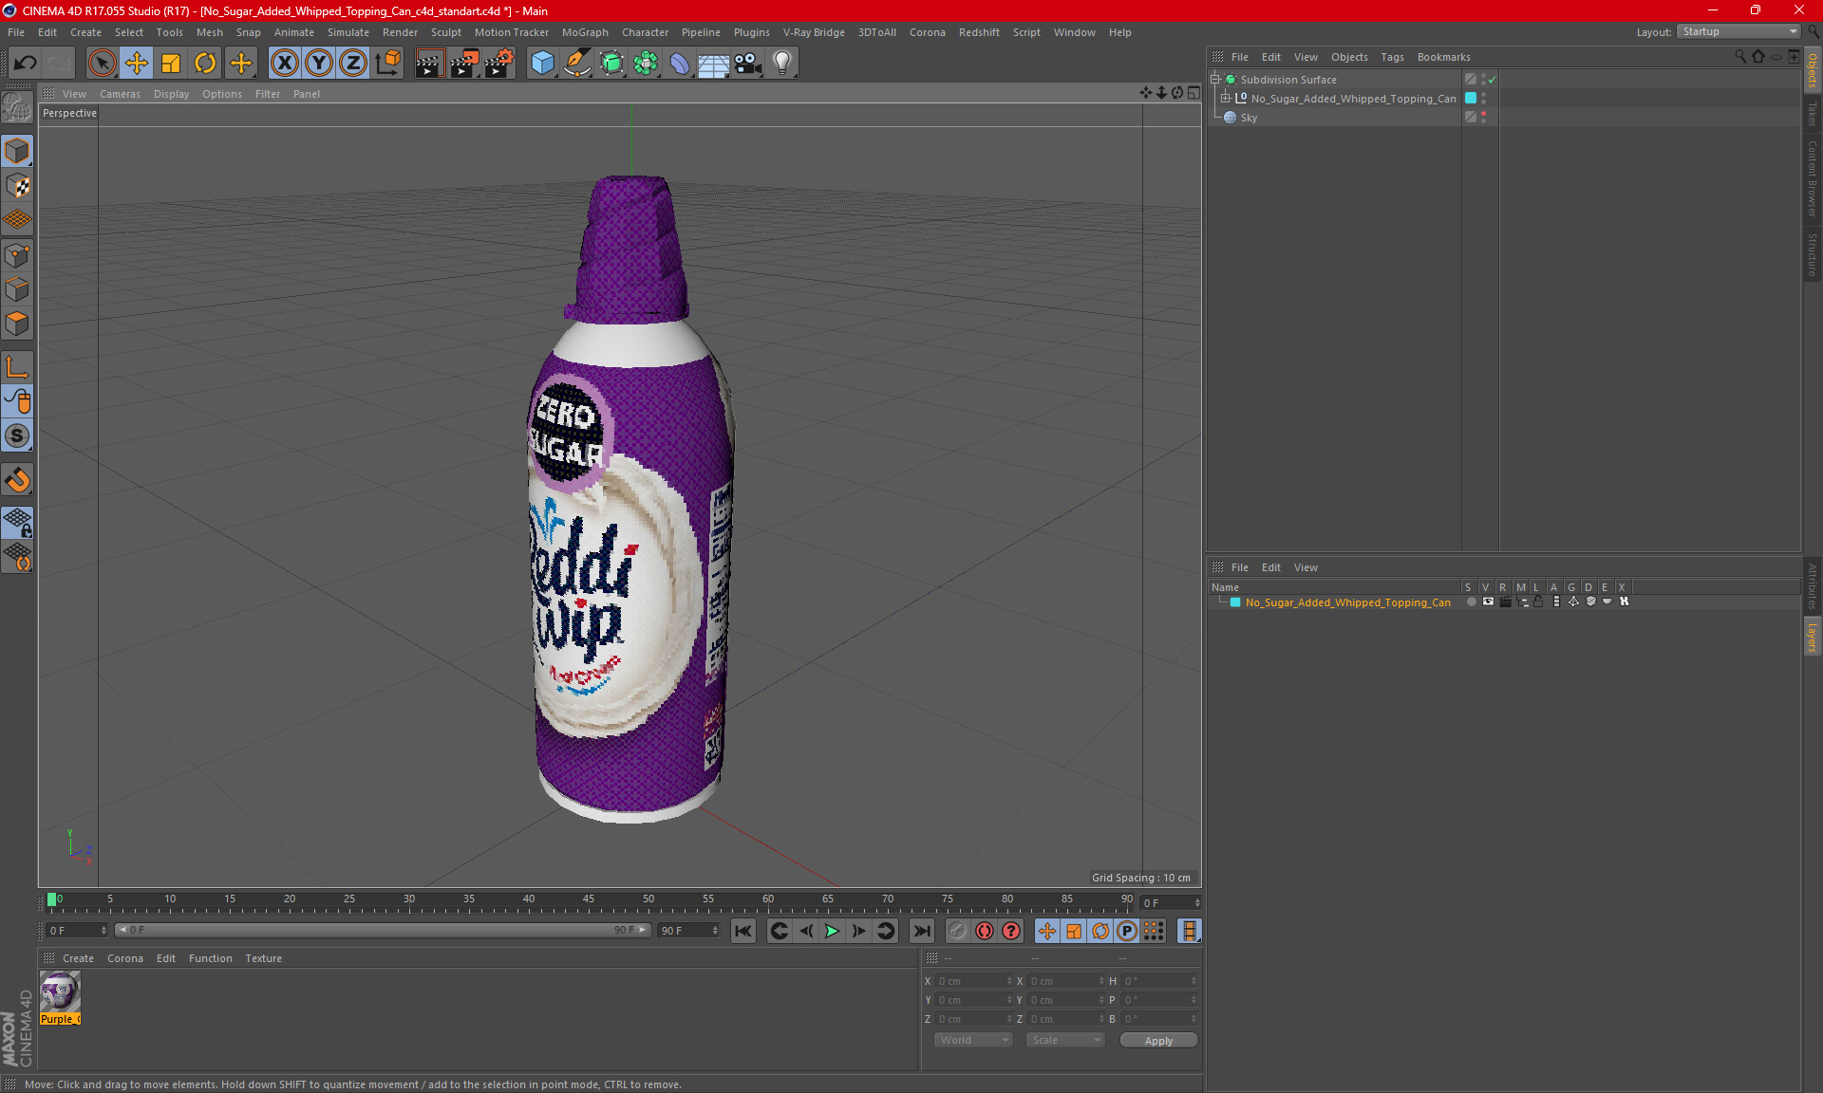This screenshot has width=1823, height=1093.
Task: Switch coordinate system icon
Action: tap(387, 64)
